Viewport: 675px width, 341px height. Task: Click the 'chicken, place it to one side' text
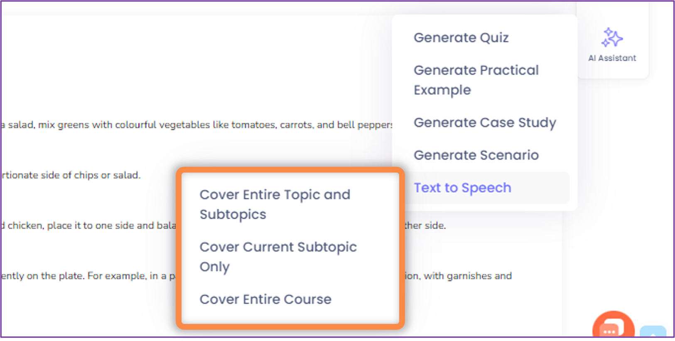(x=88, y=226)
